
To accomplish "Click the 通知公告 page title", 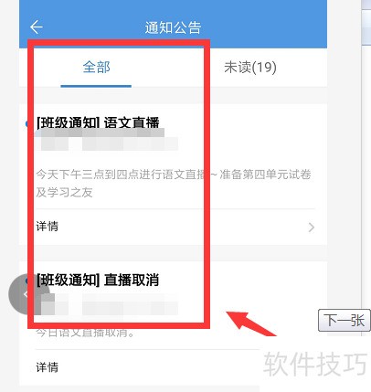I will [173, 27].
